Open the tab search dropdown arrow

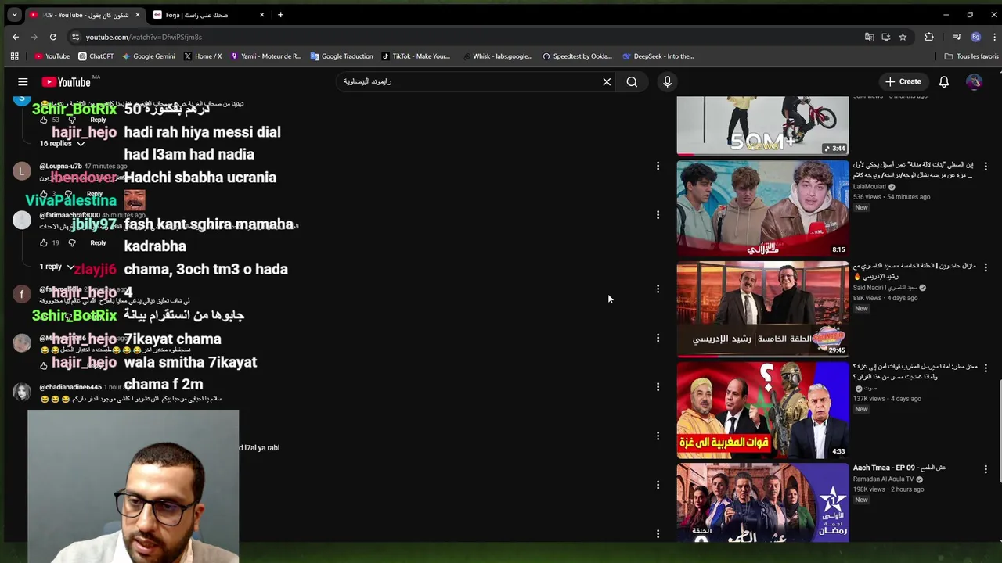(x=14, y=15)
